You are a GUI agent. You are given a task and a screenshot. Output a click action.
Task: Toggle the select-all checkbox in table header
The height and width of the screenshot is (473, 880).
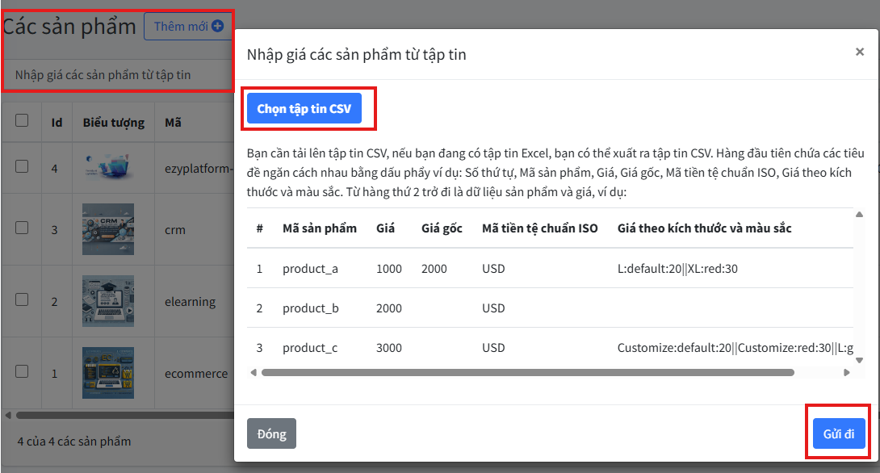pyautogui.click(x=22, y=120)
